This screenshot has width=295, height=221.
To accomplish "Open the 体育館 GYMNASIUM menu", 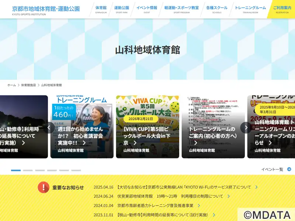I will click(101, 10).
